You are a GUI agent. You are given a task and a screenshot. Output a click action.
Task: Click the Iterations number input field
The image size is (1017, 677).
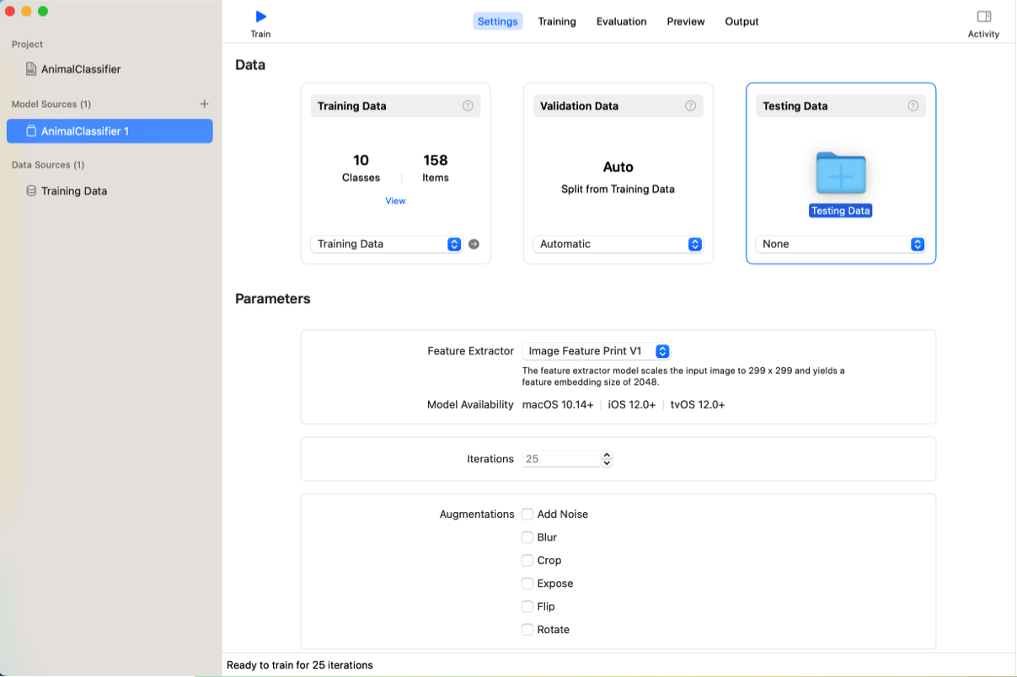coord(560,460)
